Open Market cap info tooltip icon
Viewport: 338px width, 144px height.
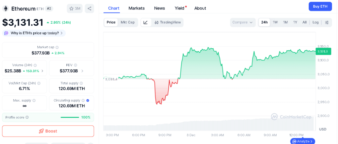(x=57, y=47)
